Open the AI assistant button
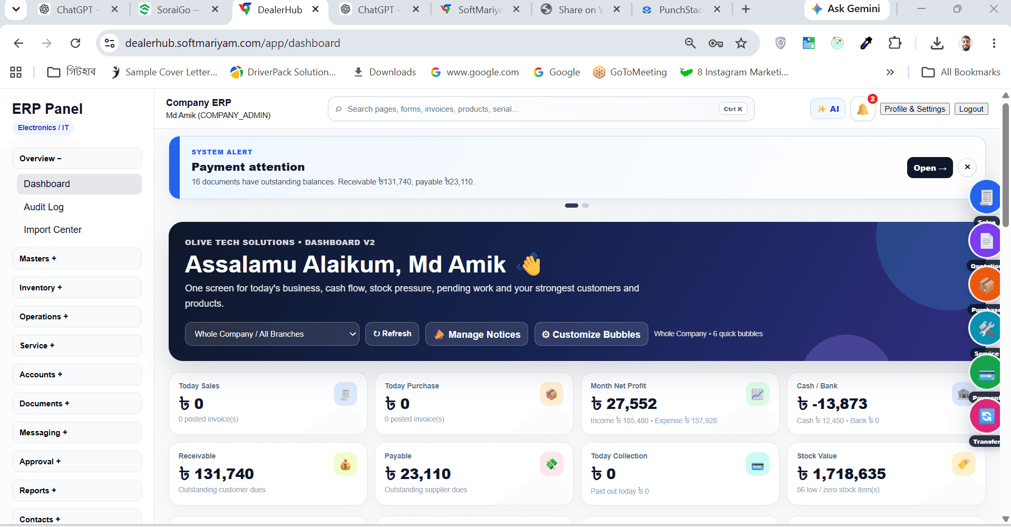The height and width of the screenshot is (527, 1011). [828, 109]
